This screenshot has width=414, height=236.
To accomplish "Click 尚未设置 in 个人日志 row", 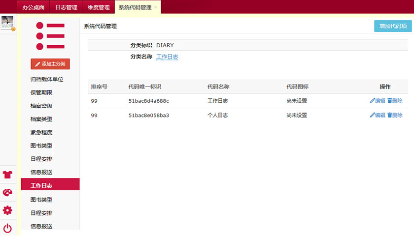I will pos(297,115).
